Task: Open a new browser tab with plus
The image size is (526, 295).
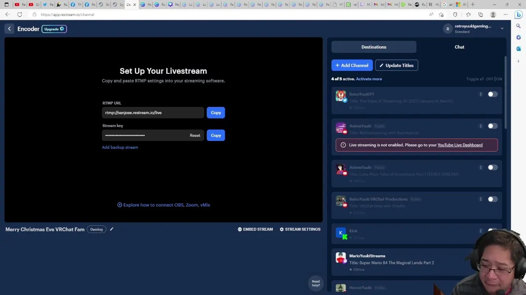Action: pos(473,5)
